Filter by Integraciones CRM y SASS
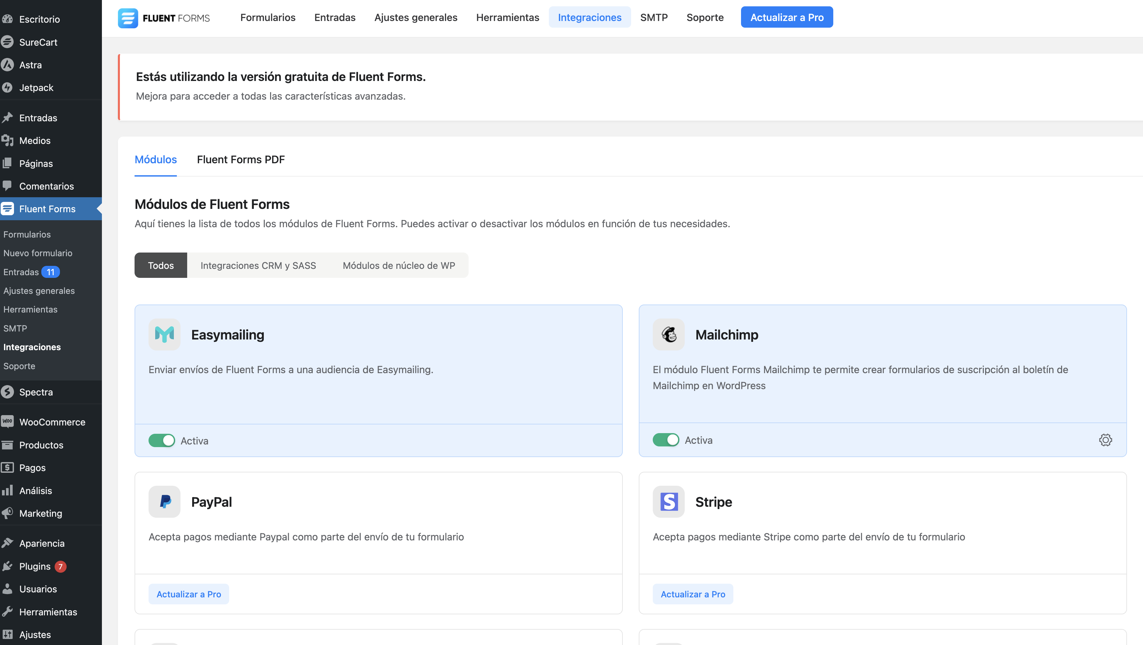The width and height of the screenshot is (1143, 645). click(x=258, y=265)
